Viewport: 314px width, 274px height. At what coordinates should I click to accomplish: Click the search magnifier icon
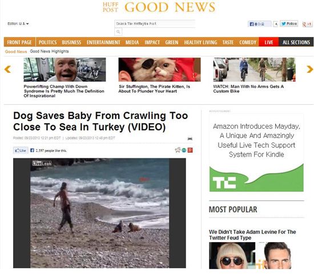point(118,32)
